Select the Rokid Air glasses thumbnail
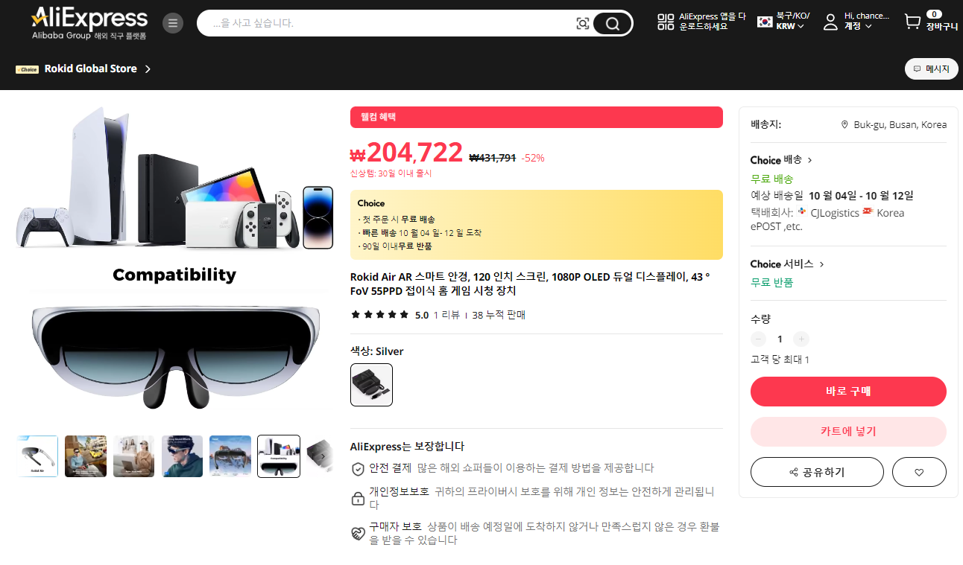The image size is (963, 565). point(37,456)
